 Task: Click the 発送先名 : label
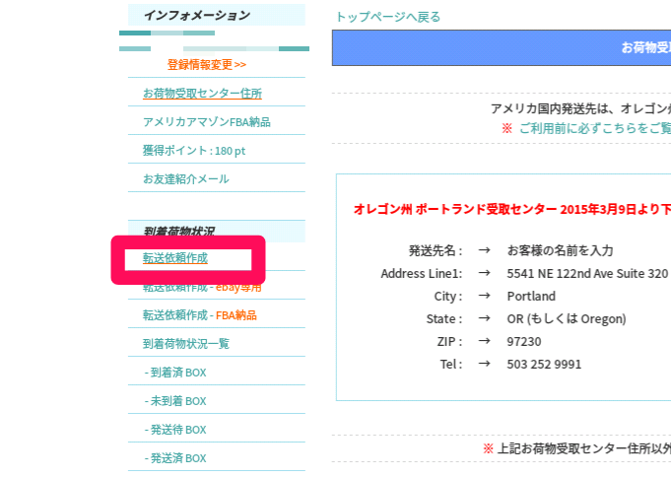(436, 250)
